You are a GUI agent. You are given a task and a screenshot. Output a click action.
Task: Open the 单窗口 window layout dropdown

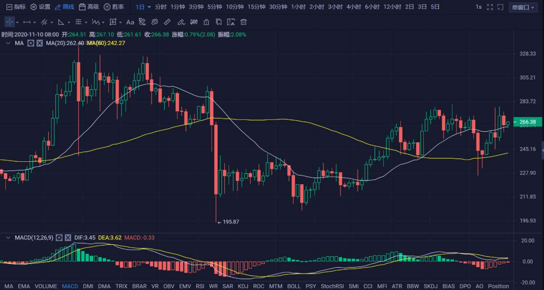click(x=523, y=7)
